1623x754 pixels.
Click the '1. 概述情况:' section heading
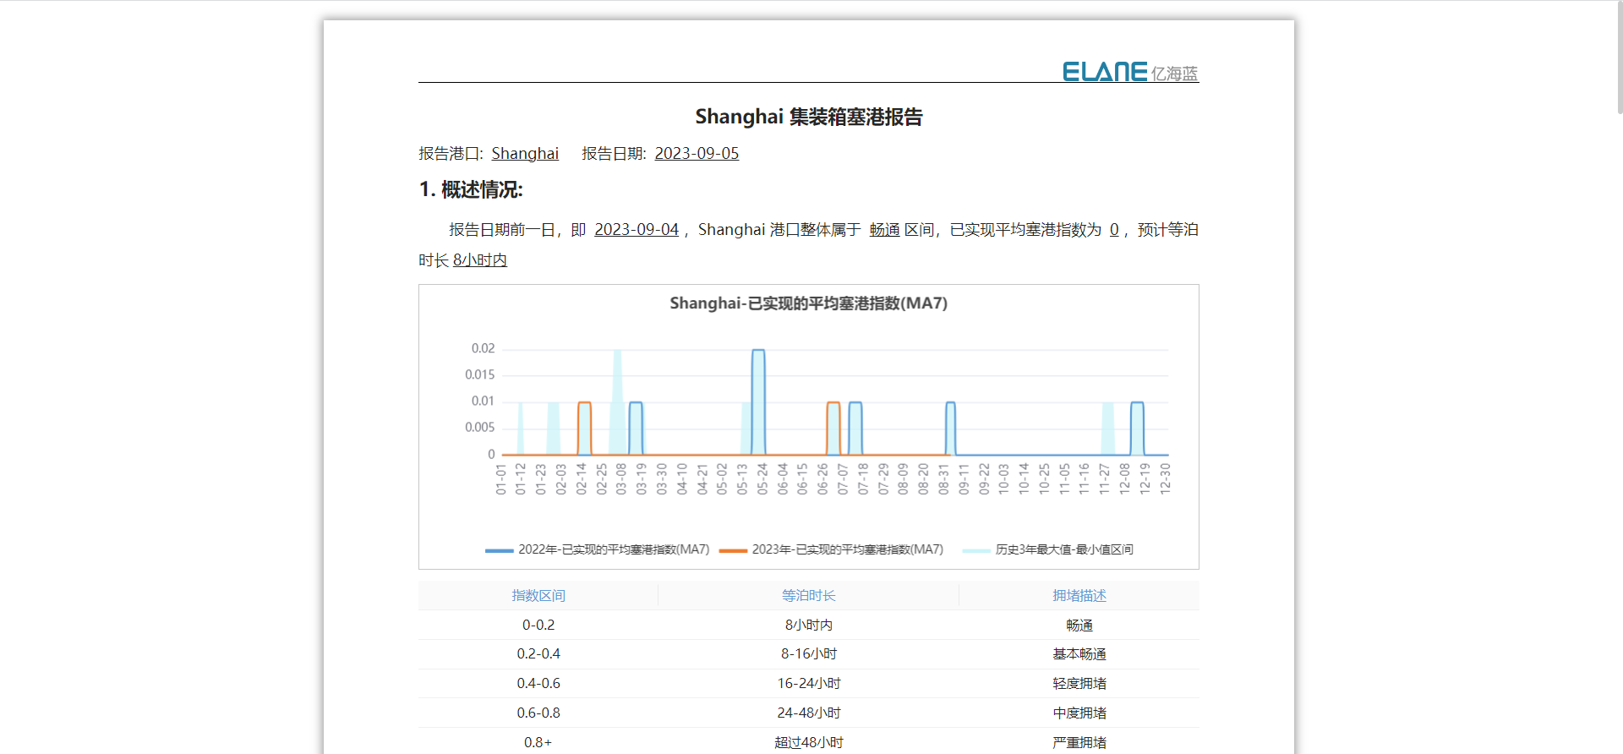point(471,189)
